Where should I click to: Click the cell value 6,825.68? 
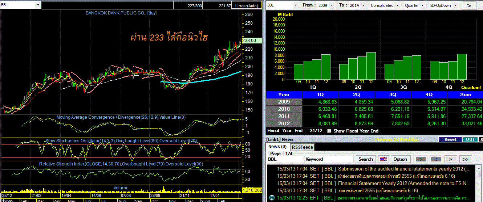(363, 109)
